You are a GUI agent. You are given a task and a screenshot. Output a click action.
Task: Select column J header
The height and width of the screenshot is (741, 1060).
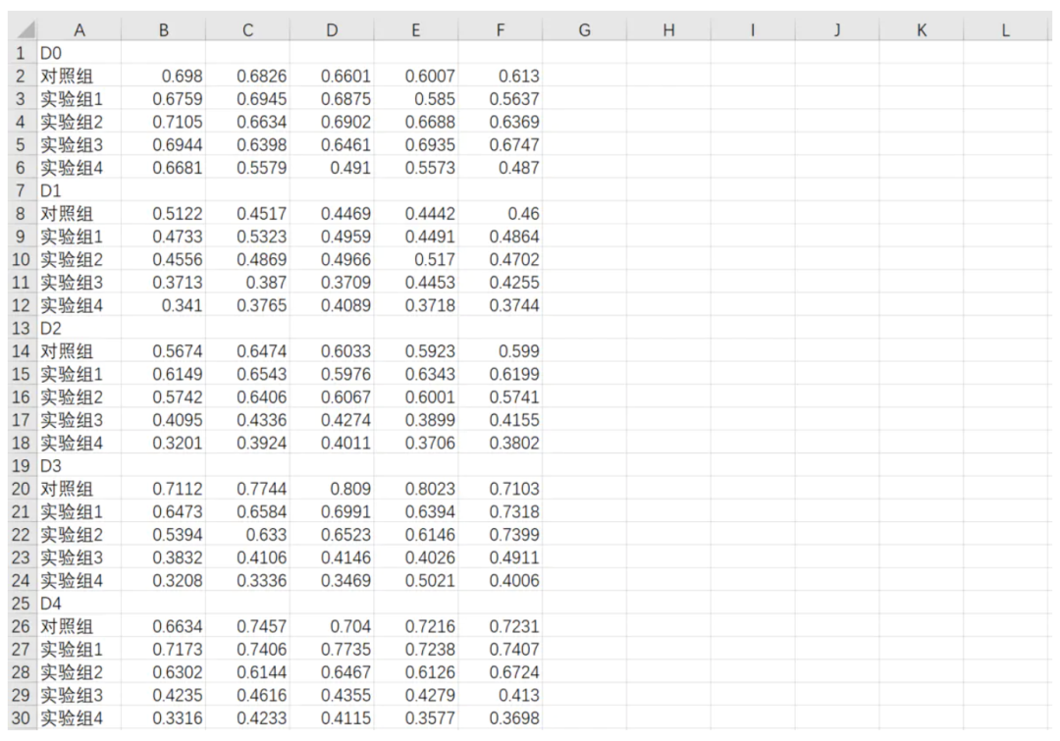click(837, 29)
